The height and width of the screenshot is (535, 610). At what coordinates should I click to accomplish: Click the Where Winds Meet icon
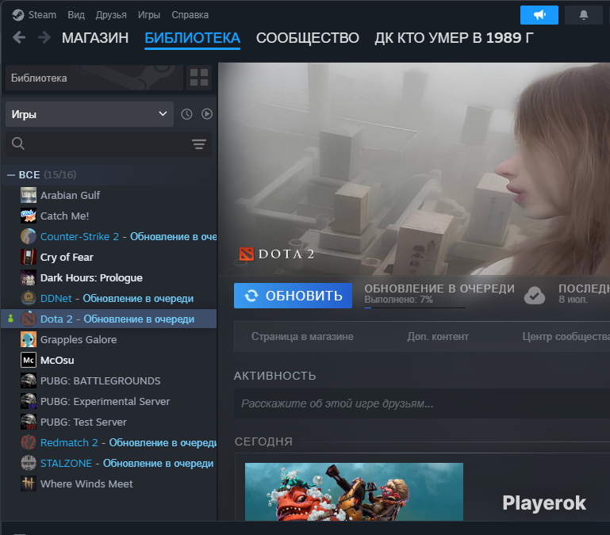click(x=29, y=483)
